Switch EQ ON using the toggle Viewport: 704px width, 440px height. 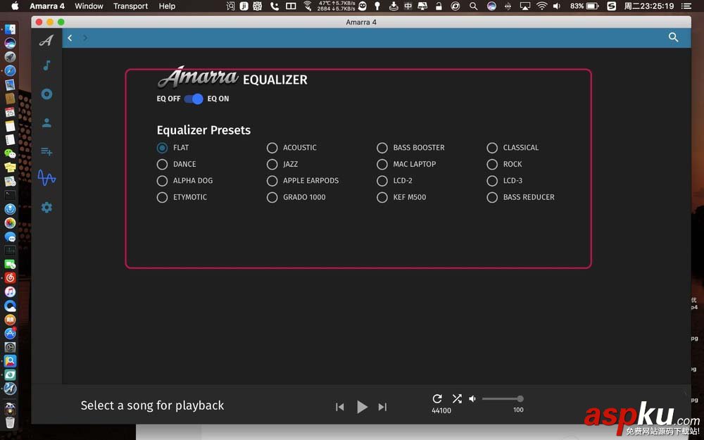click(x=193, y=99)
